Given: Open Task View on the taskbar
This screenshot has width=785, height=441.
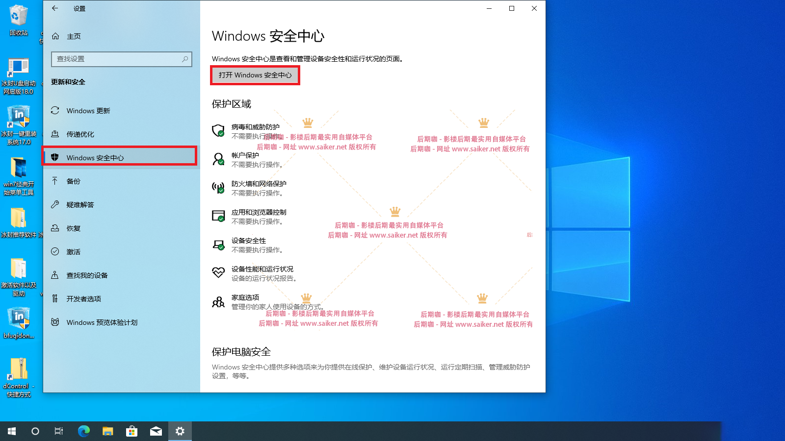Looking at the screenshot, I should [x=59, y=431].
